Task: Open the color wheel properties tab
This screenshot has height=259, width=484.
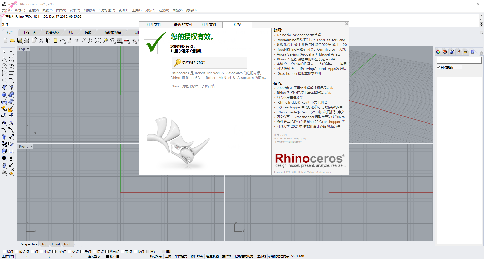Action: click(x=438, y=52)
